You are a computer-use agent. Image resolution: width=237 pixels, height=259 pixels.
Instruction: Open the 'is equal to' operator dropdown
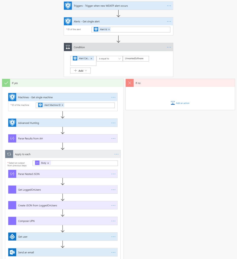(110, 58)
